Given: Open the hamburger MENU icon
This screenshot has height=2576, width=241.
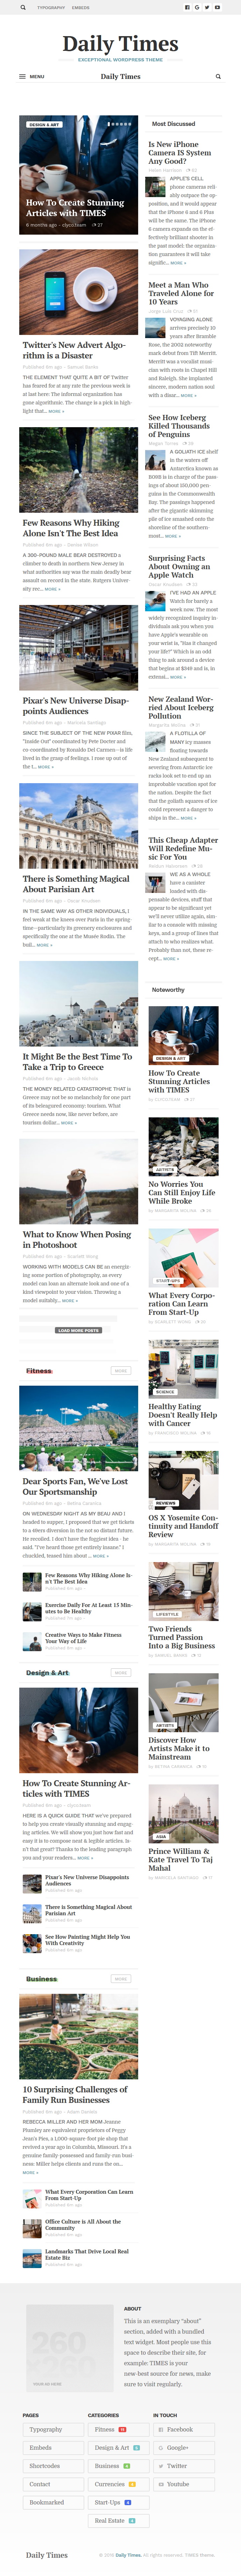Looking at the screenshot, I should coord(23,76).
